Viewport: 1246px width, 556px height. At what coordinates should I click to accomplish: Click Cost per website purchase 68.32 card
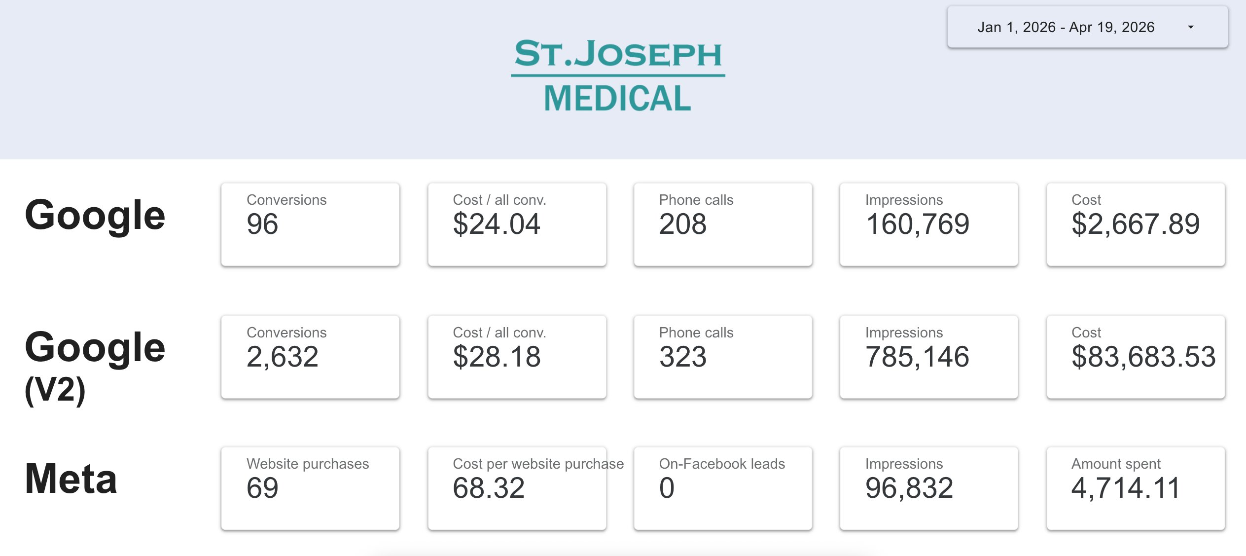(517, 488)
